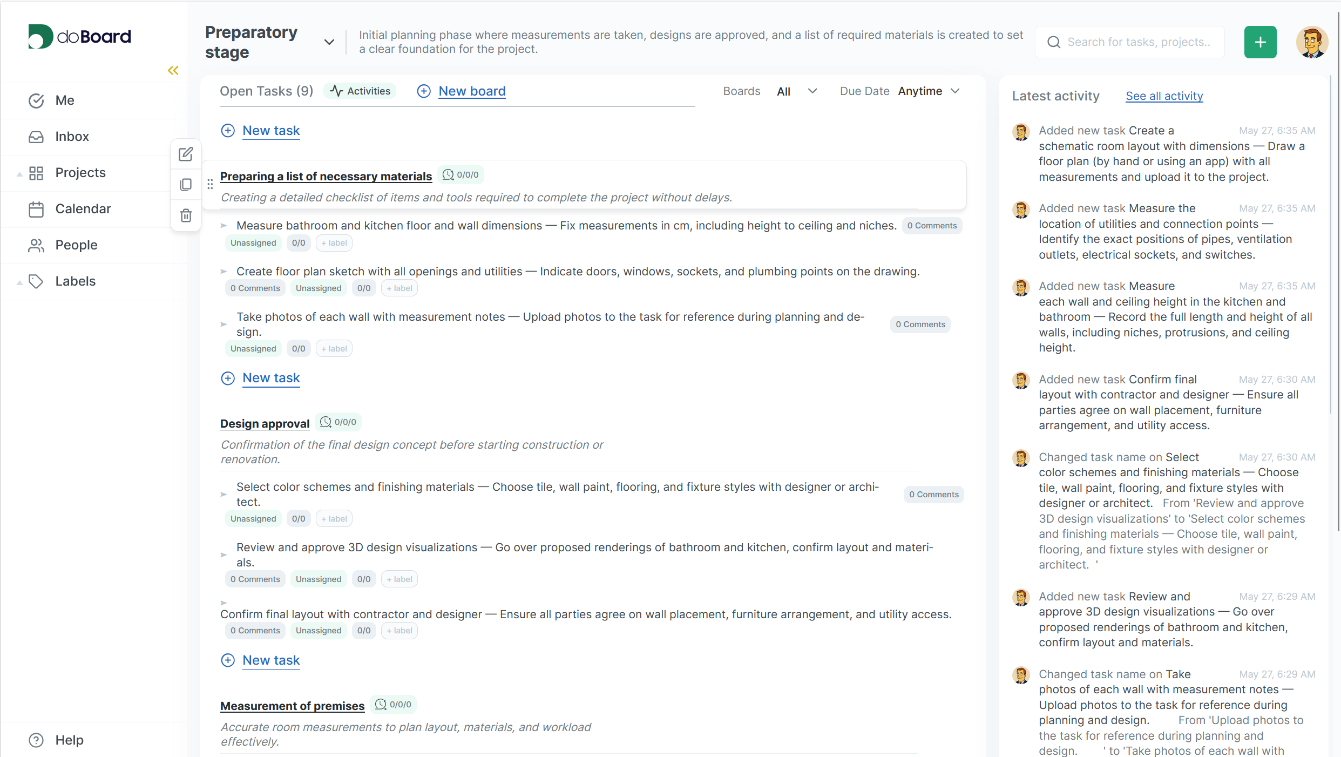Screen dimensions: 1341x757
Task: Open your profile avatar menu
Action: (x=1312, y=42)
